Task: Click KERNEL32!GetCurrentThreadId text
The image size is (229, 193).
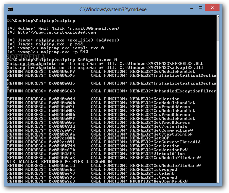Action: click(x=165, y=142)
